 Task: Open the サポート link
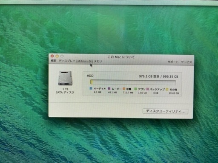pos(173,62)
